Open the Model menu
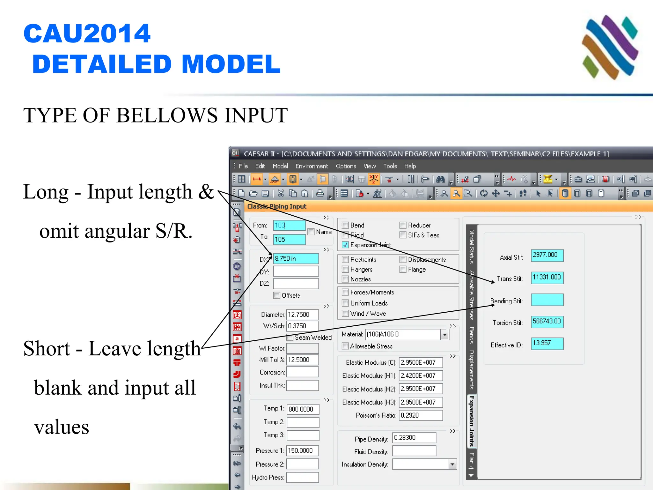 [x=280, y=166]
